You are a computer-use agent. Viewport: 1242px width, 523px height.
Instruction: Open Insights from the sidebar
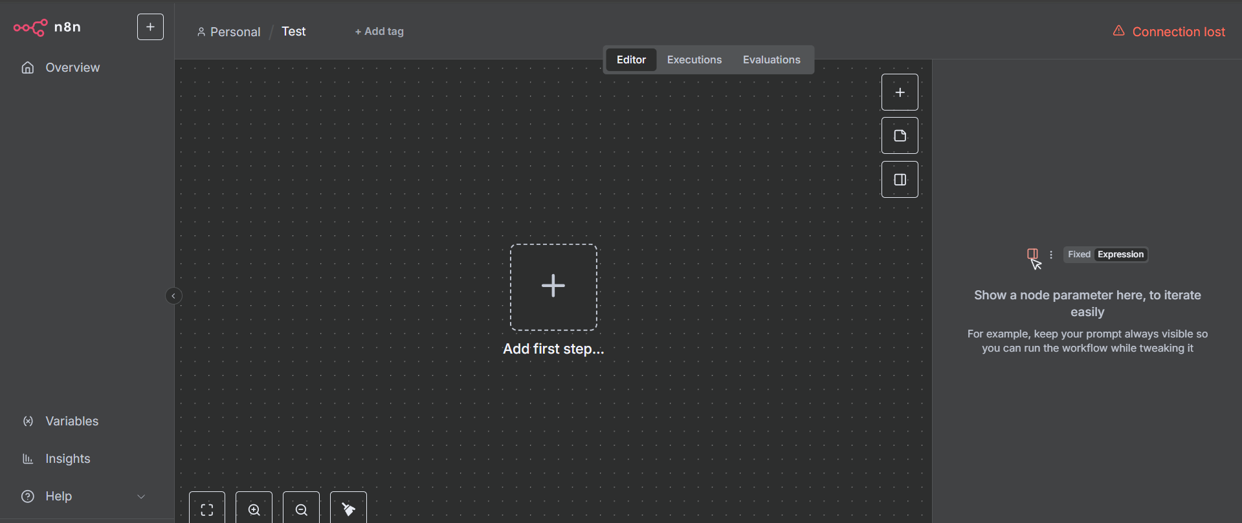tap(67, 459)
